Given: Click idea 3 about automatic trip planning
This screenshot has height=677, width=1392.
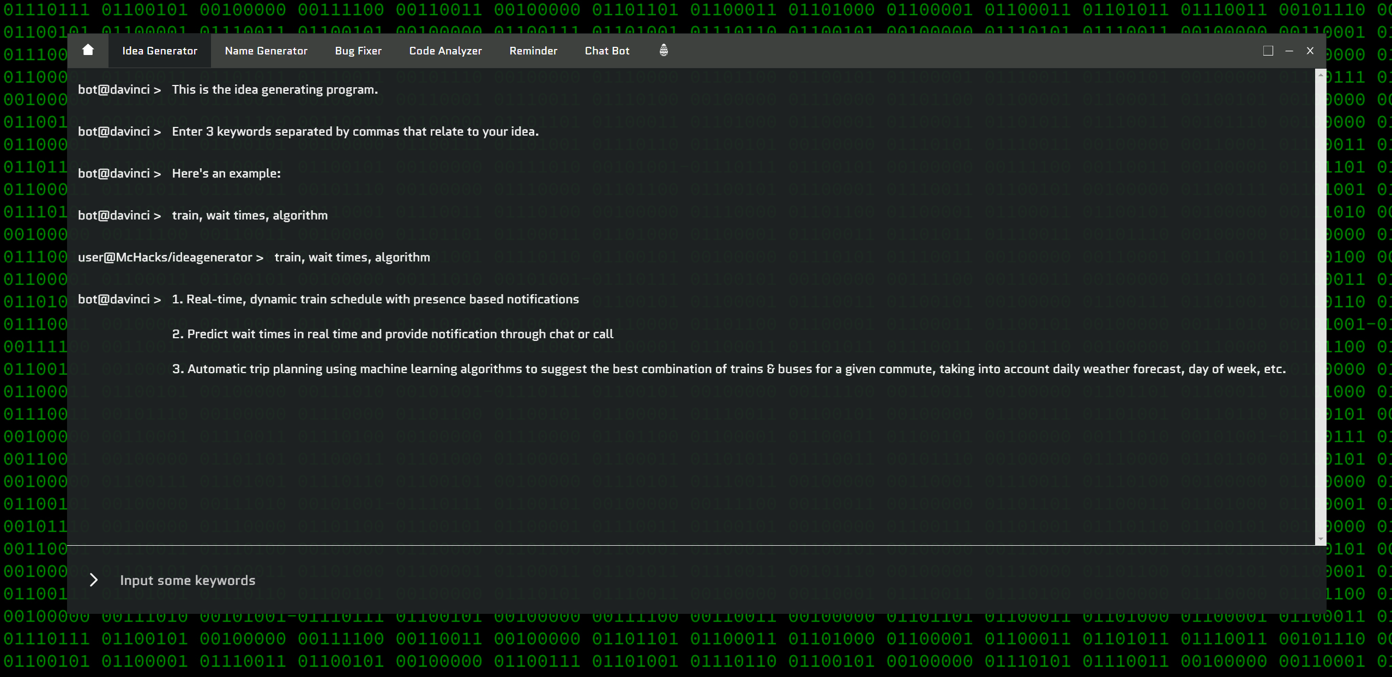Looking at the screenshot, I should coord(728,369).
